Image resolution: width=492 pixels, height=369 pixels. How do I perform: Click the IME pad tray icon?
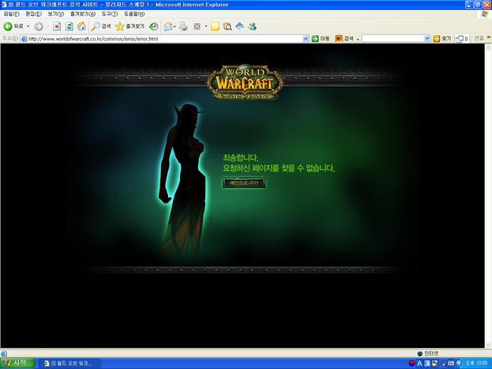pos(434,363)
